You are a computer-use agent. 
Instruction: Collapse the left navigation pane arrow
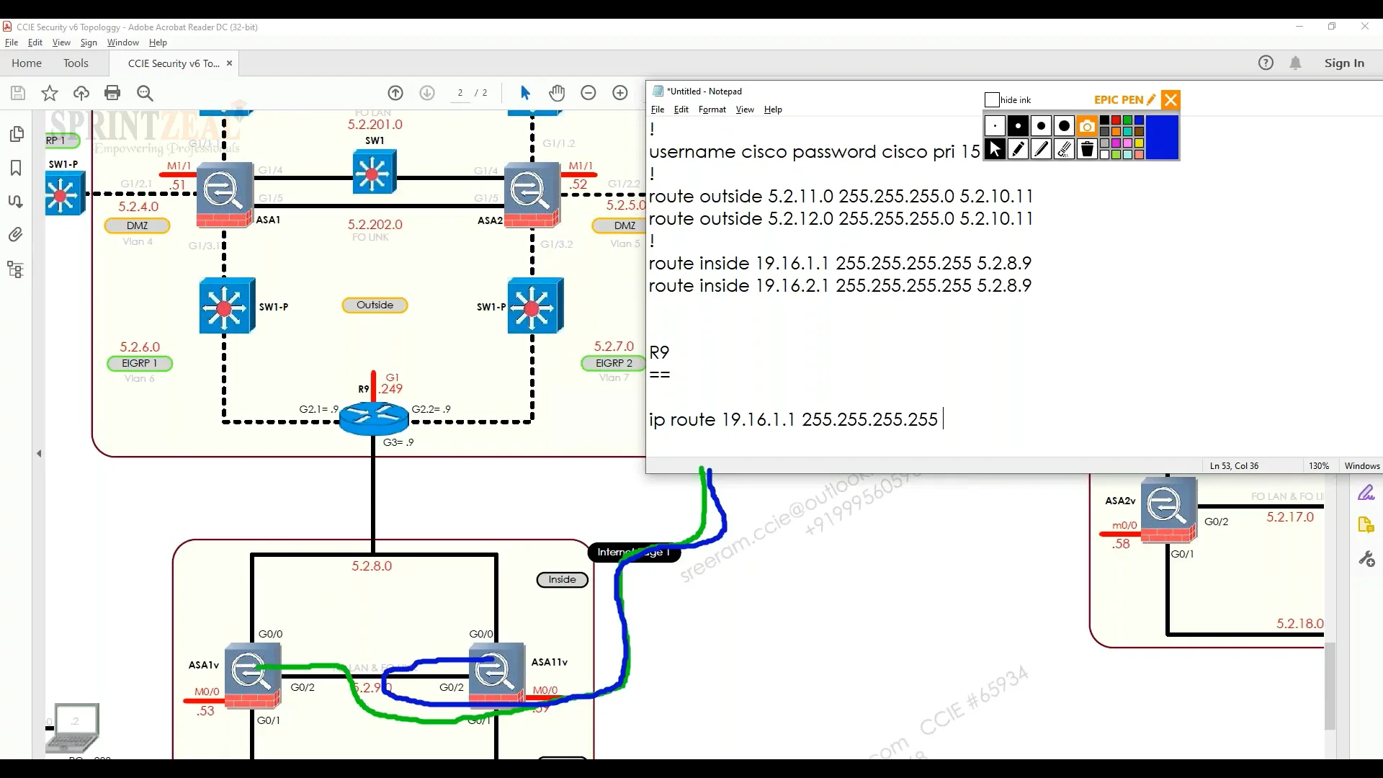(39, 454)
